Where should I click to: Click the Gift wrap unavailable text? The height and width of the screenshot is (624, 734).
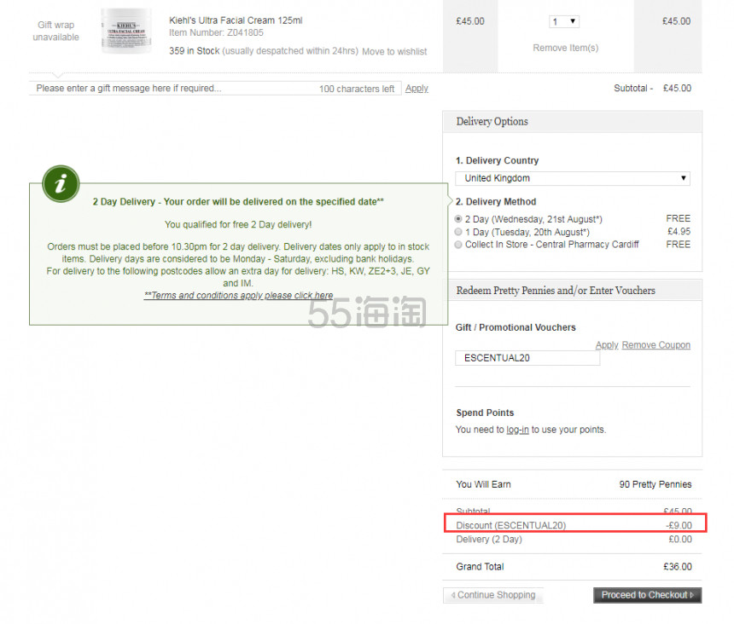point(55,31)
